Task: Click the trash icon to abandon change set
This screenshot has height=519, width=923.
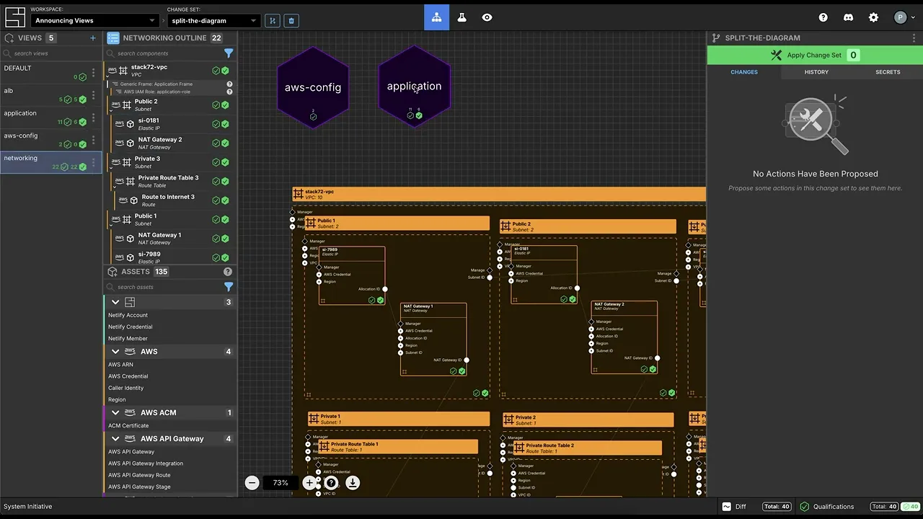Action: (x=291, y=21)
